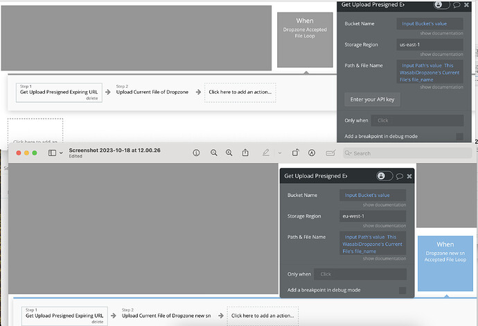This screenshot has height=326, width=478.
Task: Zoom out in Preview toolbar
Action: [x=214, y=153]
